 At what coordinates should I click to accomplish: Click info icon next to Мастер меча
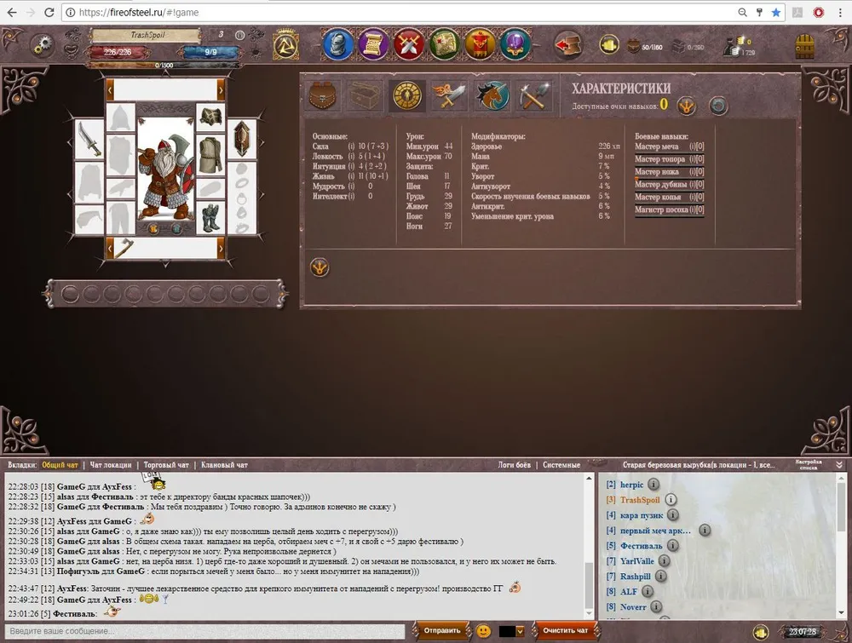click(x=692, y=146)
